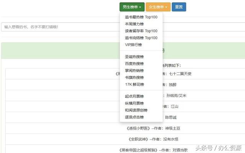Open the 男生榜单 dropdown button
245x153 pixels.
tap(132, 7)
